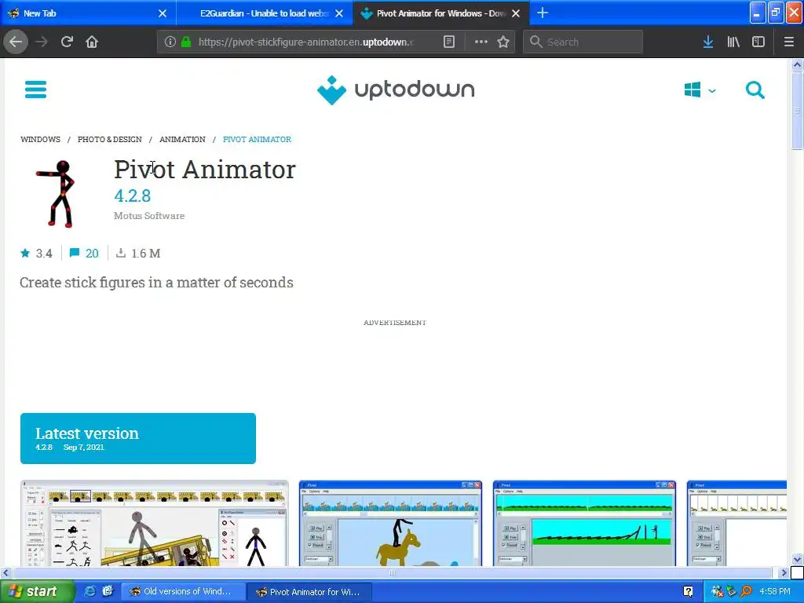804x603 pixels.
Task: Show site information icon in address bar
Action: coord(170,42)
